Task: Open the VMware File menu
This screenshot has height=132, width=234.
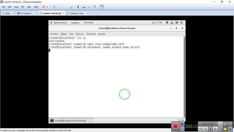Action: (4, 7)
